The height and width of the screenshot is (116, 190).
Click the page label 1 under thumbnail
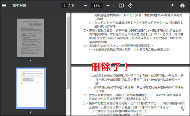tap(31, 61)
